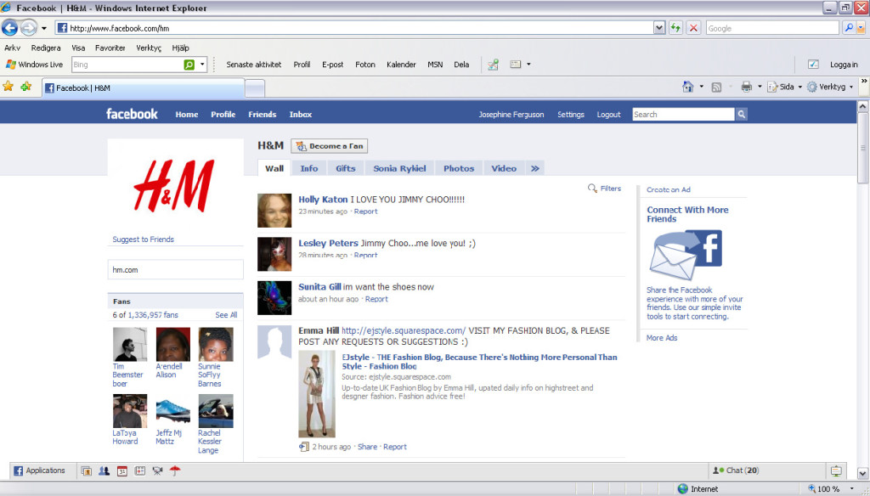Viewport: 870px width, 496px height.
Task: Open the Bing search options dropdown
Action: 202,65
